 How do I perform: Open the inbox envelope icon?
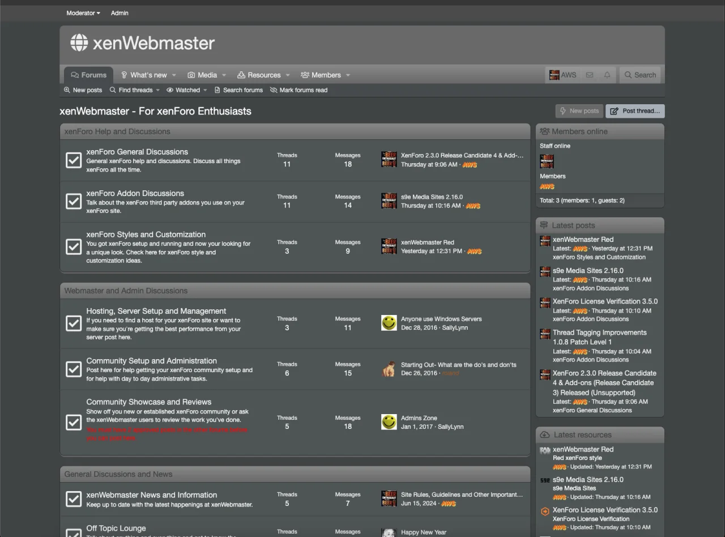pyautogui.click(x=590, y=74)
